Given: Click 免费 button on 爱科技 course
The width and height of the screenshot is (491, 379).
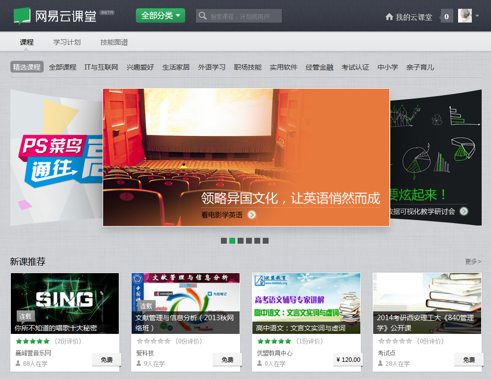Looking at the screenshot, I should (x=227, y=359).
